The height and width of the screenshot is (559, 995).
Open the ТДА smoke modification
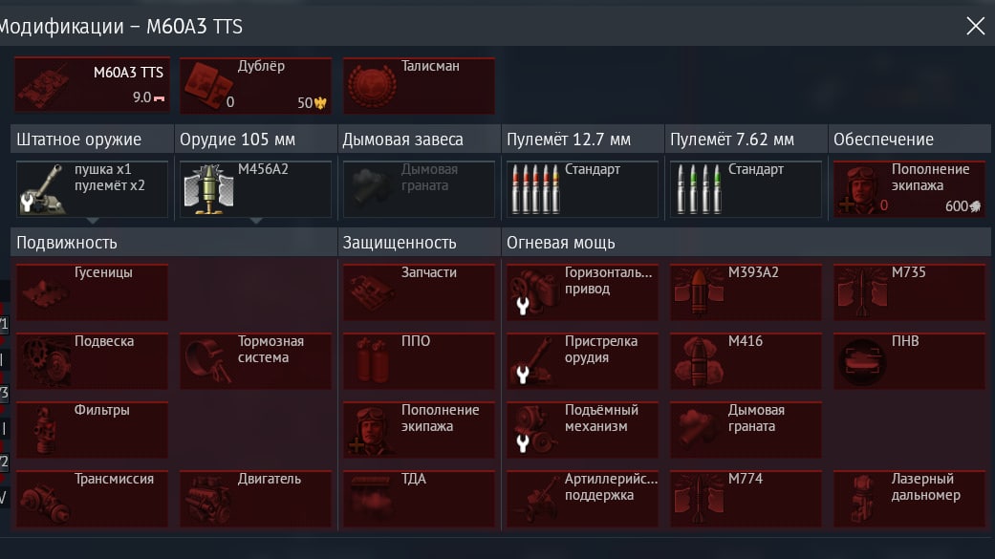pyautogui.click(x=419, y=499)
